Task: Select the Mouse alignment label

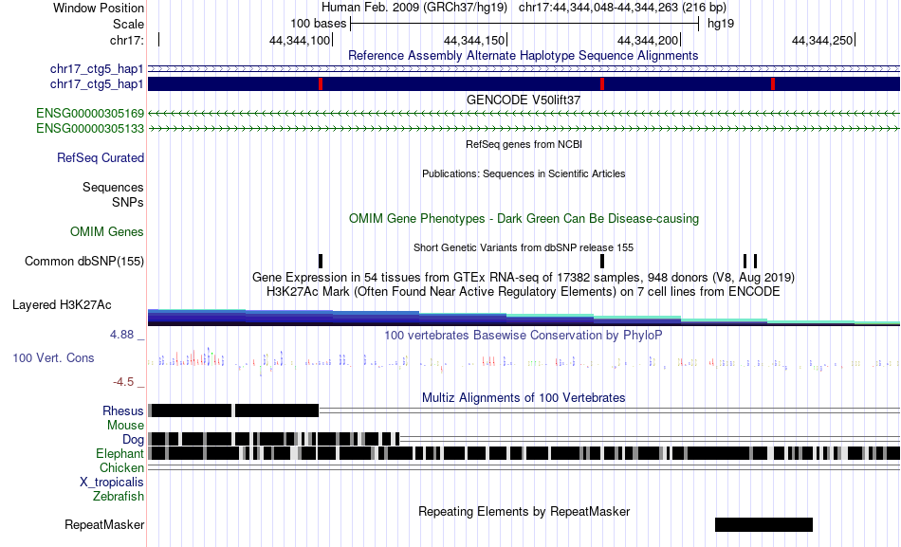Action: click(x=125, y=426)
